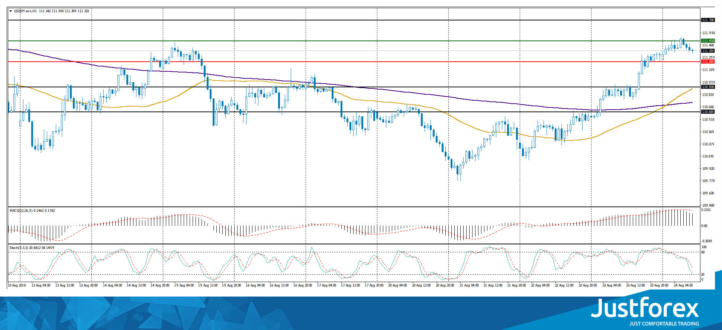Click the MACD(12,26,9) indicator label
Screen dimensions: 722x330
coord(21,211)
